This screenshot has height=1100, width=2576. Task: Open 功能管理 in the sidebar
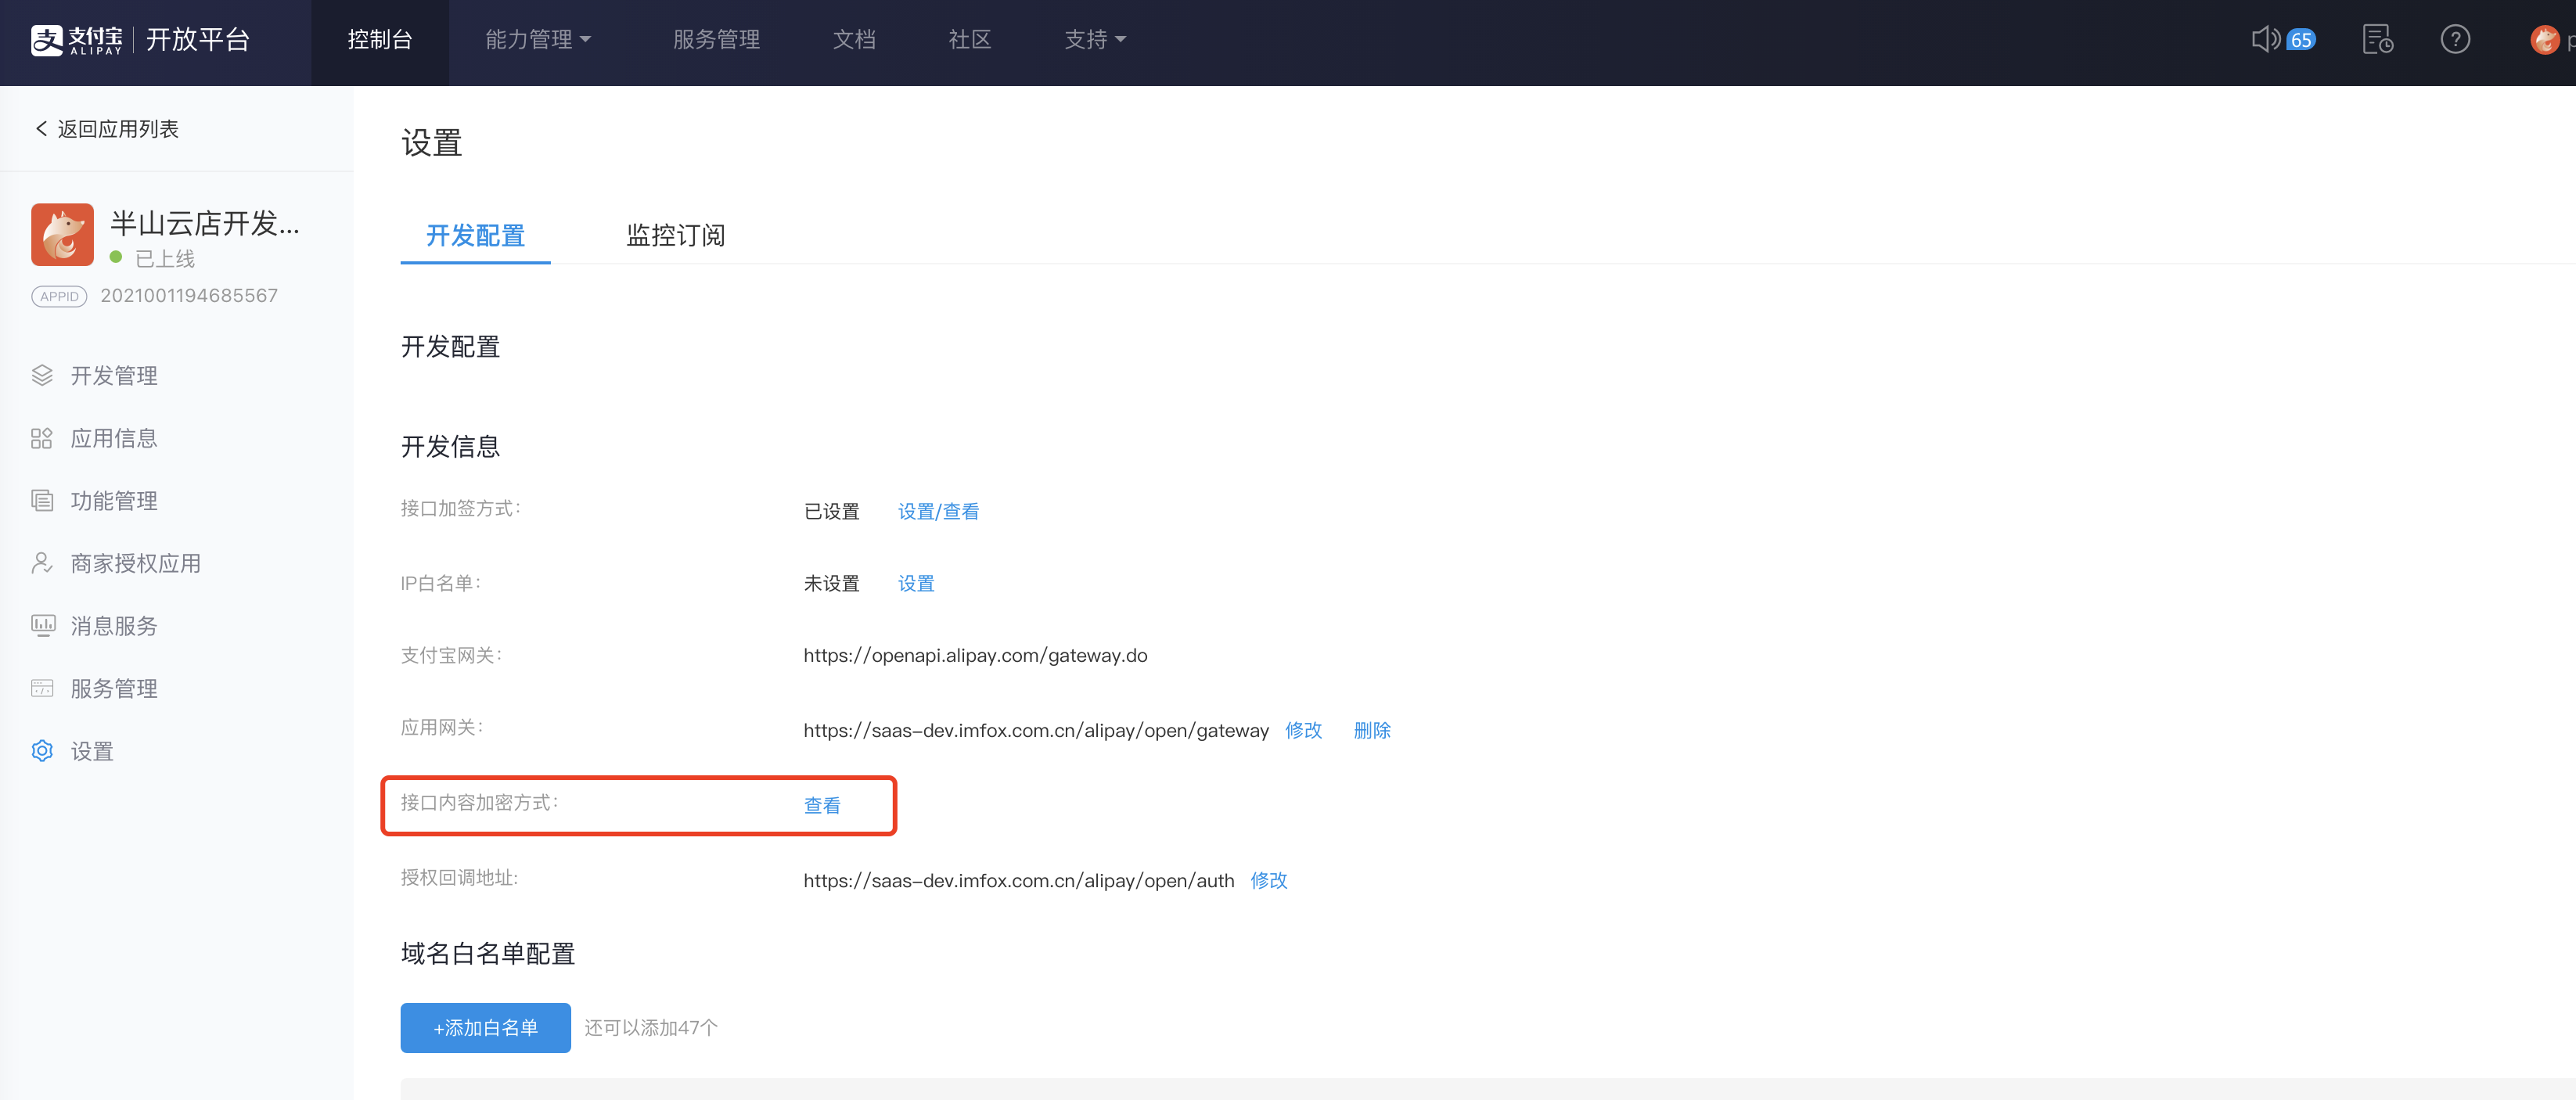point(113,501)
